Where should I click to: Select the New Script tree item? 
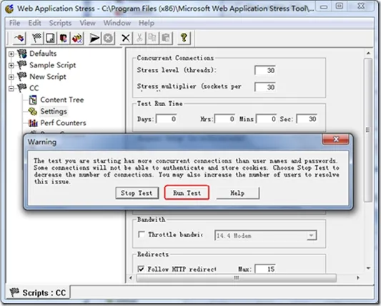tap(48, 77)
